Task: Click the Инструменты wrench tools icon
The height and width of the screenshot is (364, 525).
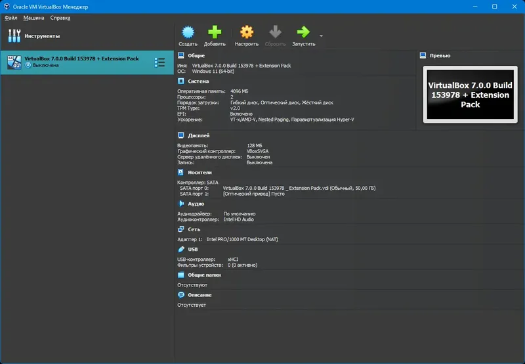Action: (14, 36)
